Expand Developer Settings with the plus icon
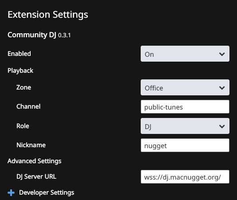This screenshot has width=237, height=200. click(11, 193)
